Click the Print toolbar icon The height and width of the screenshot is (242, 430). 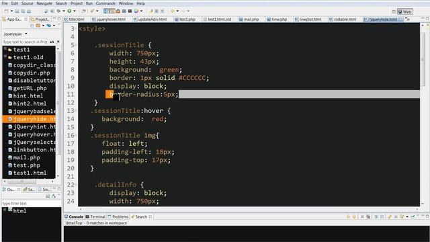[x=29, y=11]
